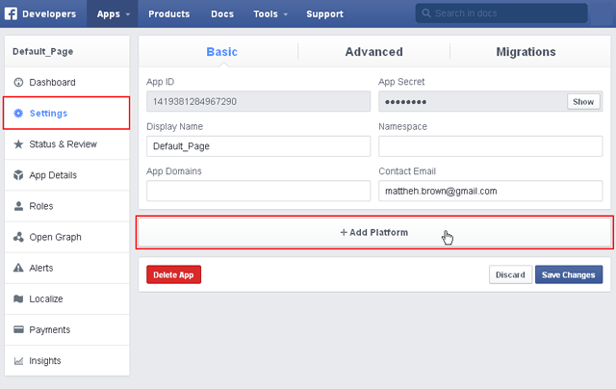Discard the changes
The height and width of the screenshot is (389, 616).
click(510, 274)
